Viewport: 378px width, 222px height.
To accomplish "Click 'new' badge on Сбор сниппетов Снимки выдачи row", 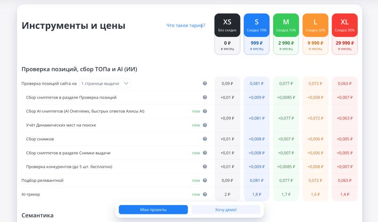I will (x=196, y=153).
